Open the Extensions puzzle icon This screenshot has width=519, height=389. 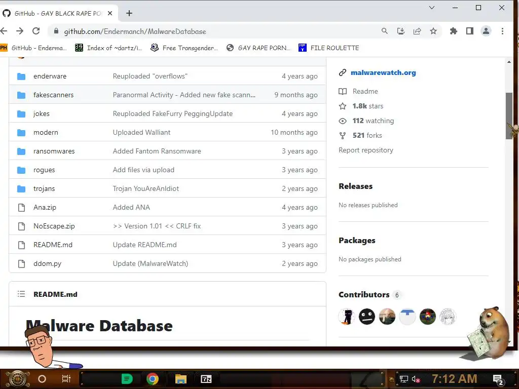454,31
